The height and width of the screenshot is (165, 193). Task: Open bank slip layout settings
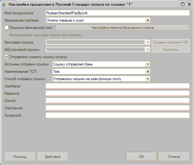tap(123, 28)
